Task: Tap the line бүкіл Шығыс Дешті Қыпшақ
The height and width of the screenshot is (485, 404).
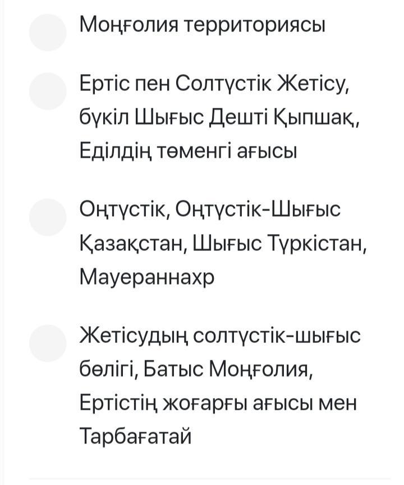Action: coord(219,118)
